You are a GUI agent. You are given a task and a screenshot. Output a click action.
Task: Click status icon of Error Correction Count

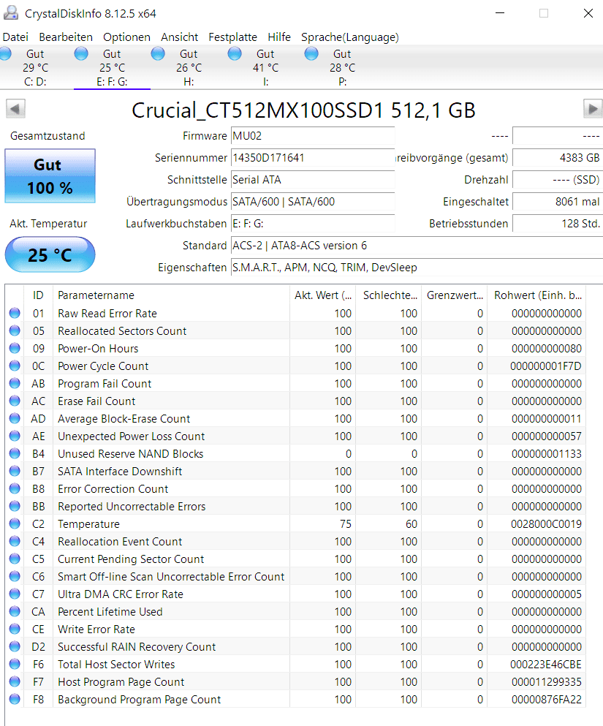(x=15, y=488)
